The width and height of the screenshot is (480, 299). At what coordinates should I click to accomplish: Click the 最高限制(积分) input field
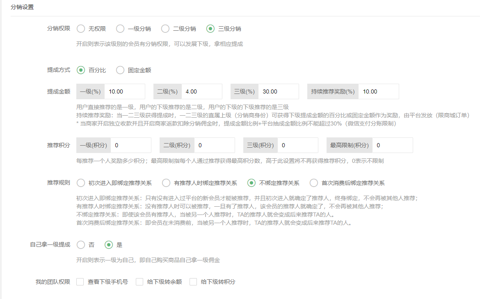click(x=392, y=145)
